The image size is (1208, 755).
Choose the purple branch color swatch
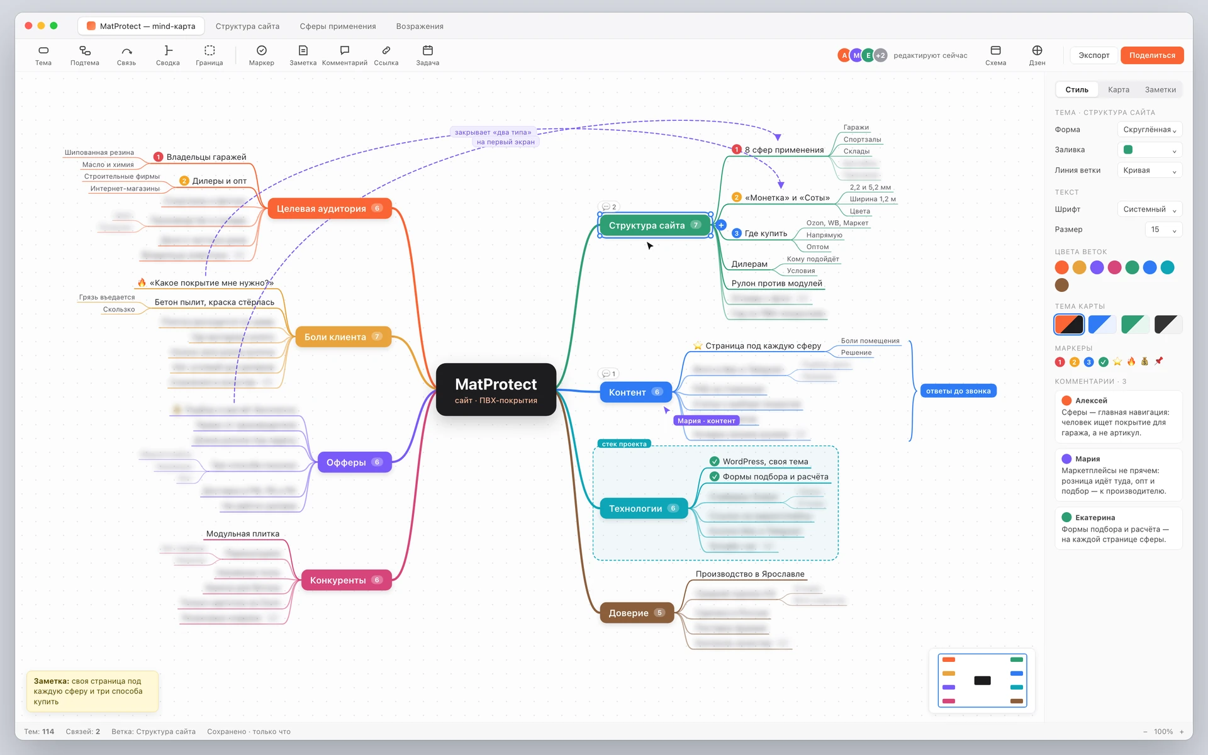[1097, 267]
